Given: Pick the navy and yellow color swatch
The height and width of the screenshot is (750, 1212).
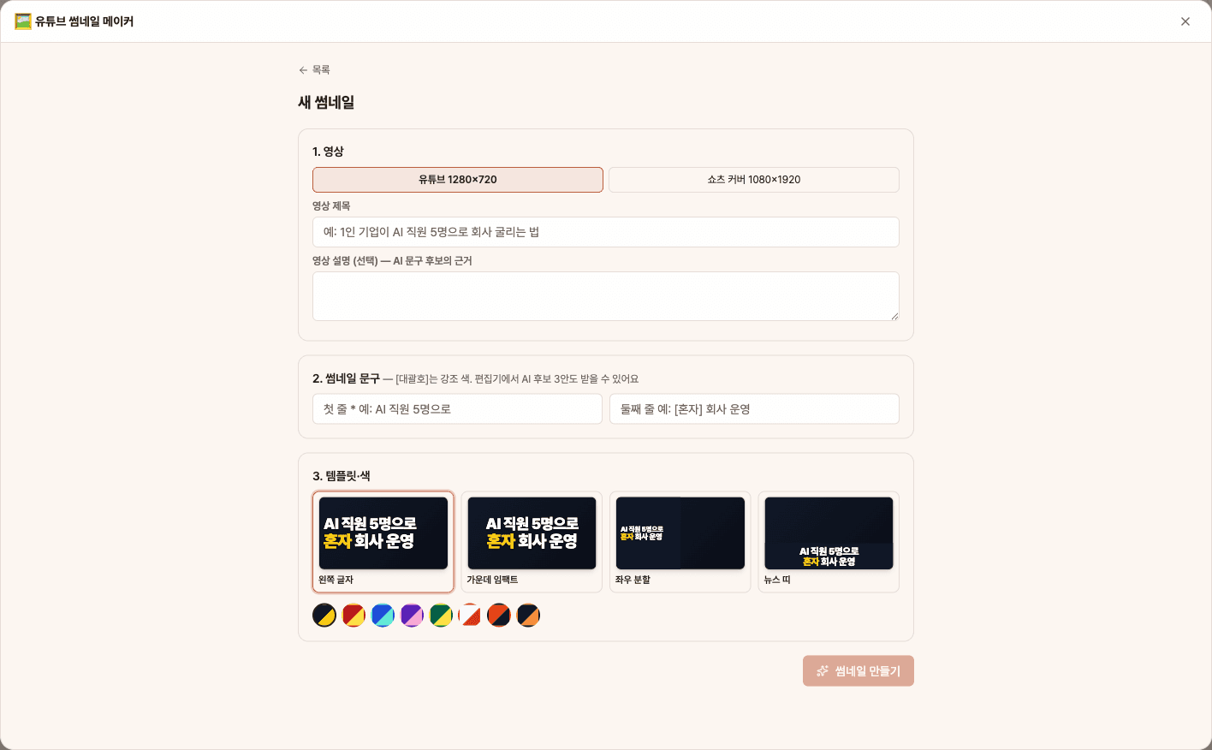Looking at the screenshot, I should [324, 616].
